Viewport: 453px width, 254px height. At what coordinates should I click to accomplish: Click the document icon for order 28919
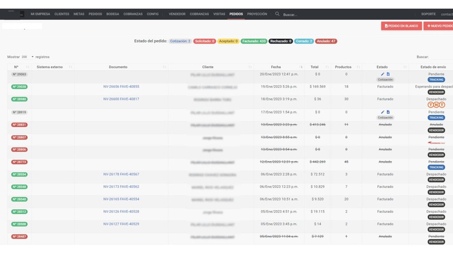coord(388,112)
